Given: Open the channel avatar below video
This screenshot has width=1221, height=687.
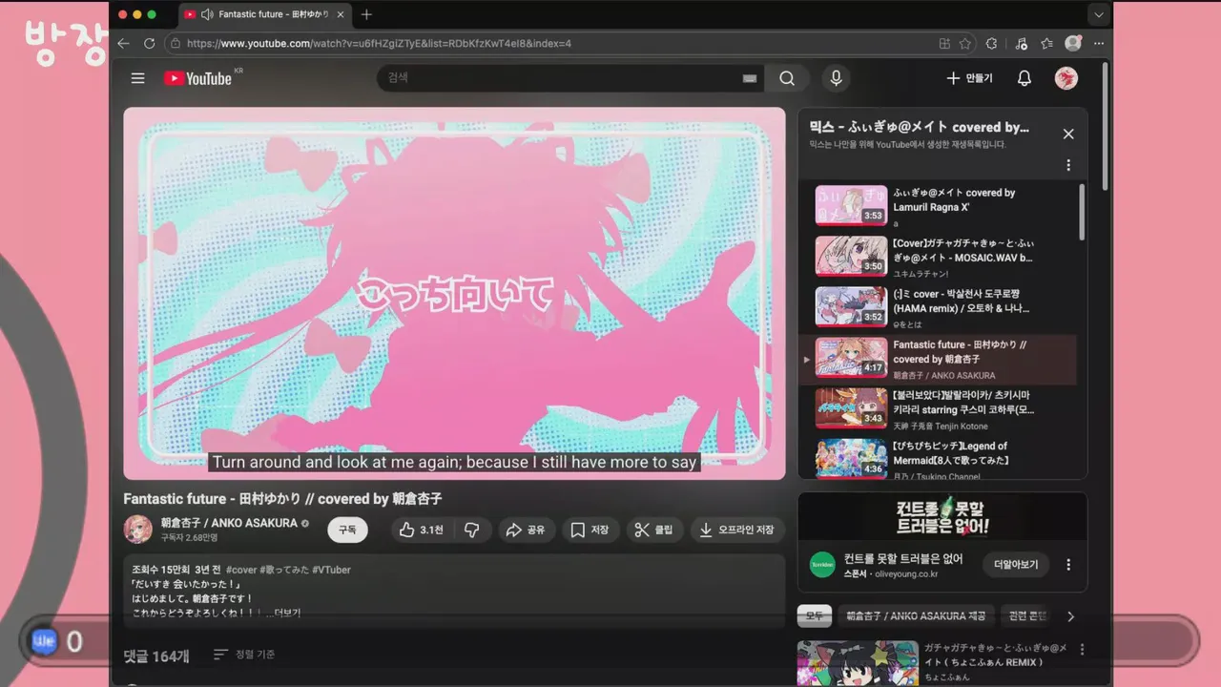Looking at the screenshot, I should tap(137, 529).
